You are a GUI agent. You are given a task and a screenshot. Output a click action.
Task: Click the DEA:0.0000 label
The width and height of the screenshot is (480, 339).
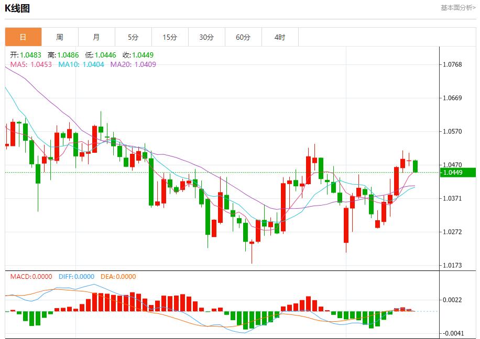(x=118, y=277)
